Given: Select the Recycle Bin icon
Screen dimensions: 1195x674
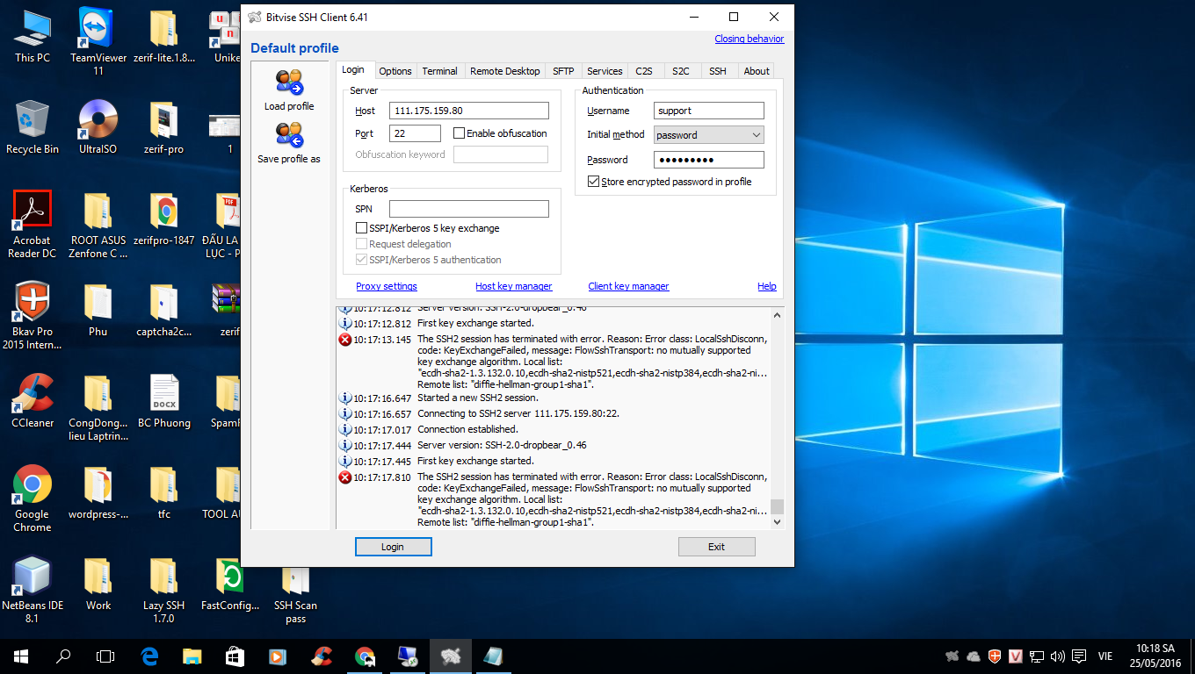Looking at the screenshot, I should tap(33, 119).
